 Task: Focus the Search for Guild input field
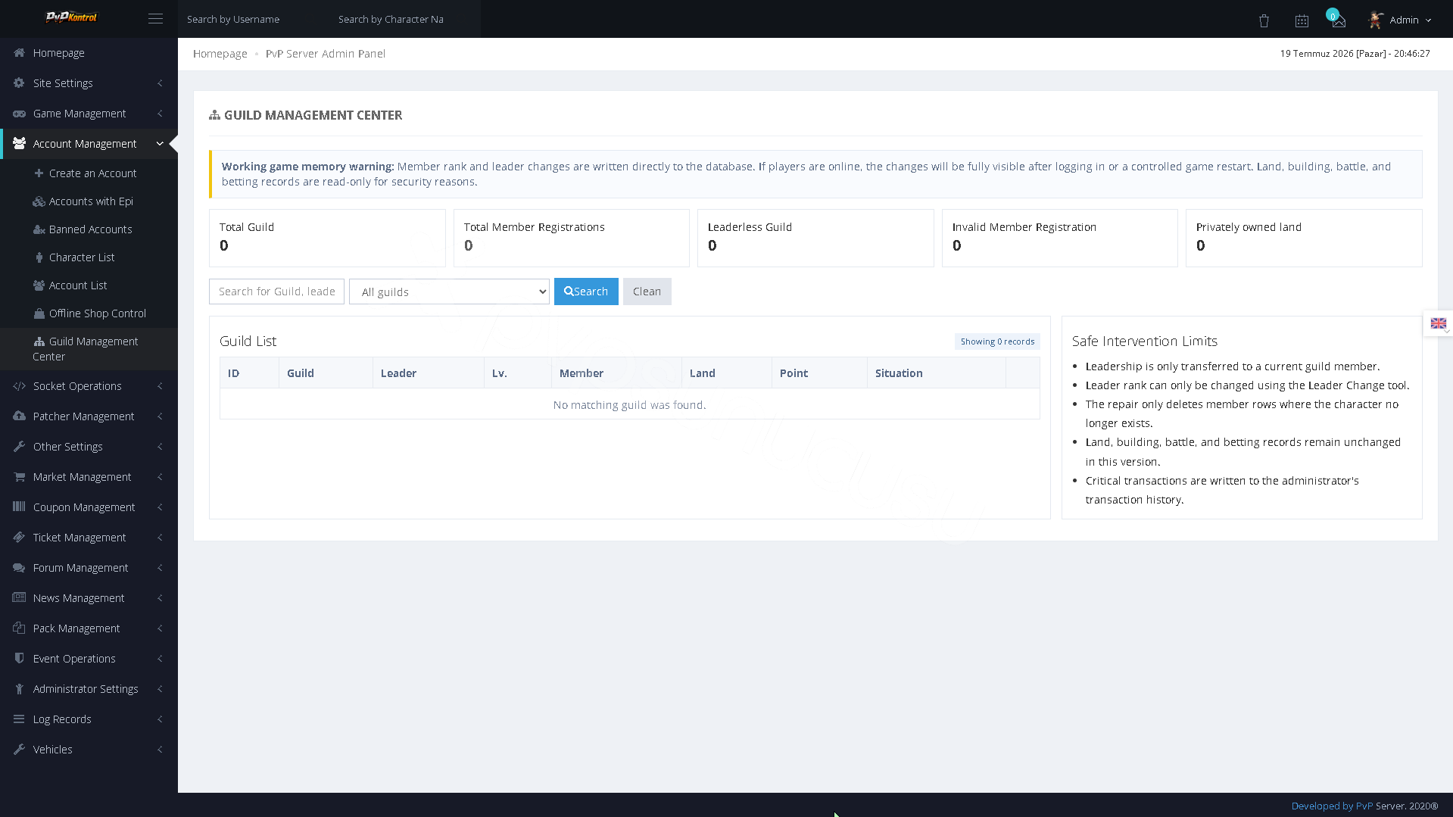(276, 292)
